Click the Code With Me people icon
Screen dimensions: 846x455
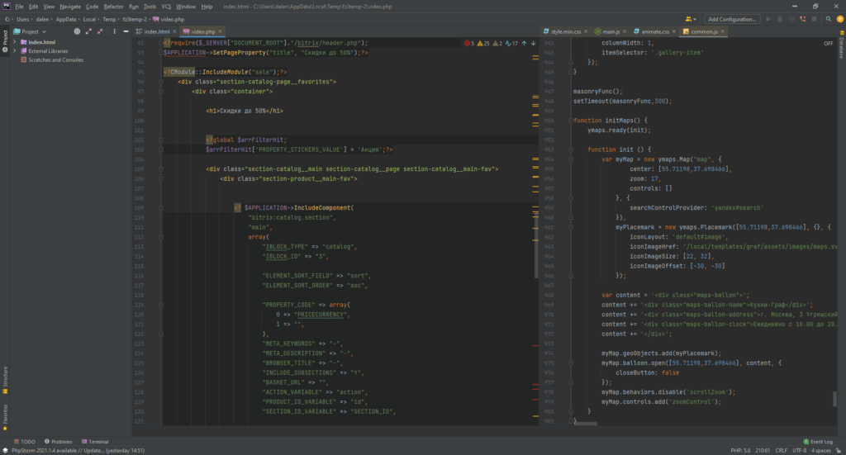pos(690,18)
